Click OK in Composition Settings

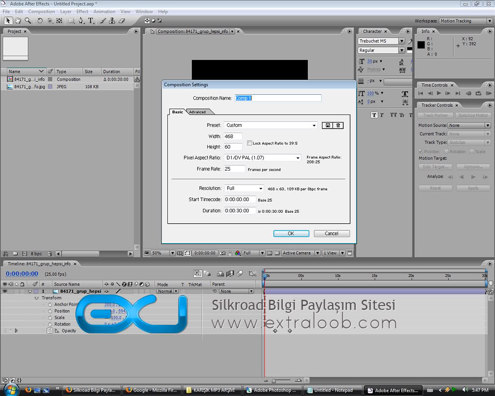(x=291, y=234)
